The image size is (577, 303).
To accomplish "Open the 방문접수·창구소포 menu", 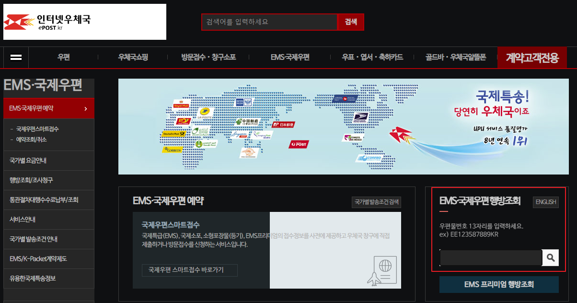I will (x=208, y=58).
